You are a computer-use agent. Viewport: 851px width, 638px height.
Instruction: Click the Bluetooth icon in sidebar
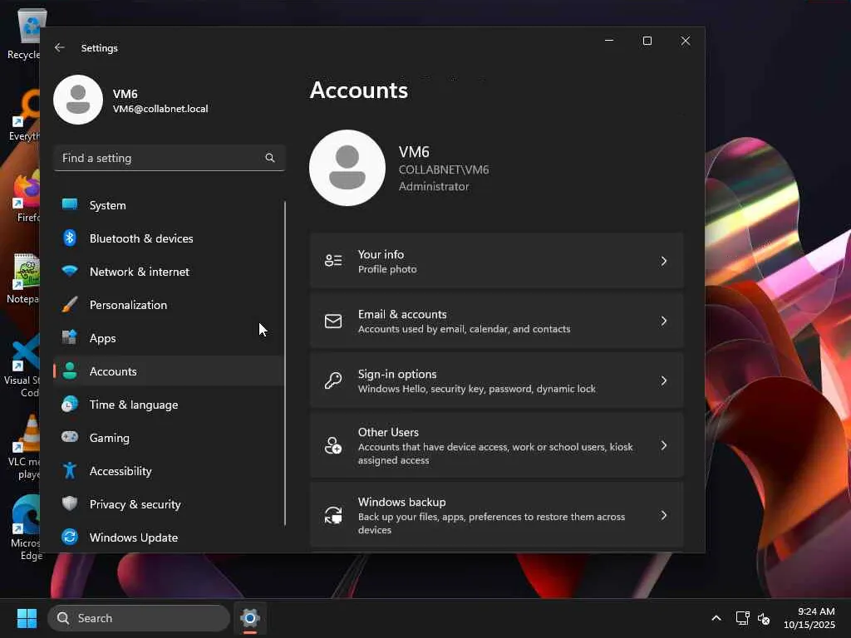(x=70, y=238)
